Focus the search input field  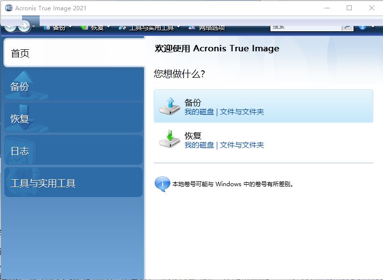pos(306,28)
